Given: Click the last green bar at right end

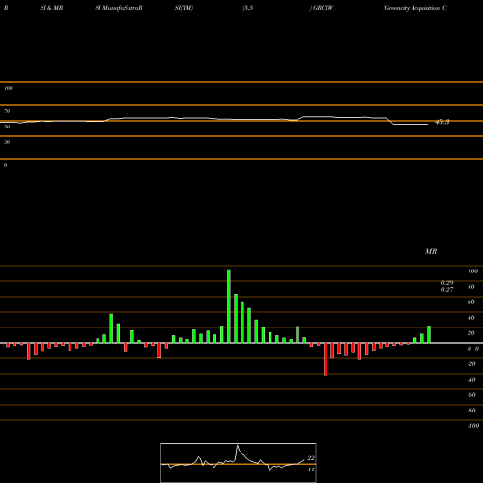Looking at the screenshot, I should point(429,334).
